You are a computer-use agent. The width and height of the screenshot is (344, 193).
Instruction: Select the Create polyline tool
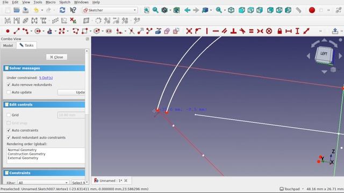pos(76,31)
